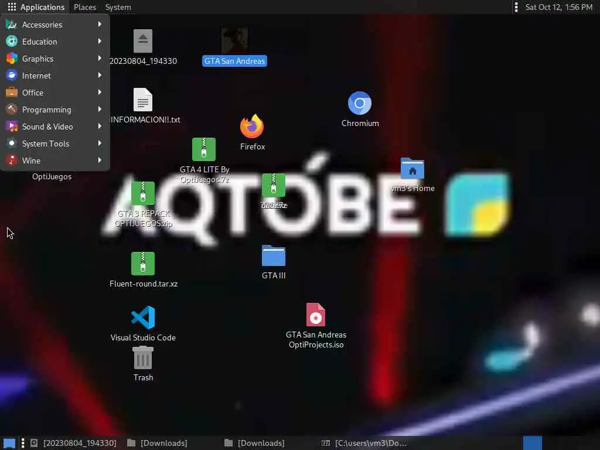600x450 pixels.
Task: Click the bottom panel handle dots
Action: tap(23, 443)
